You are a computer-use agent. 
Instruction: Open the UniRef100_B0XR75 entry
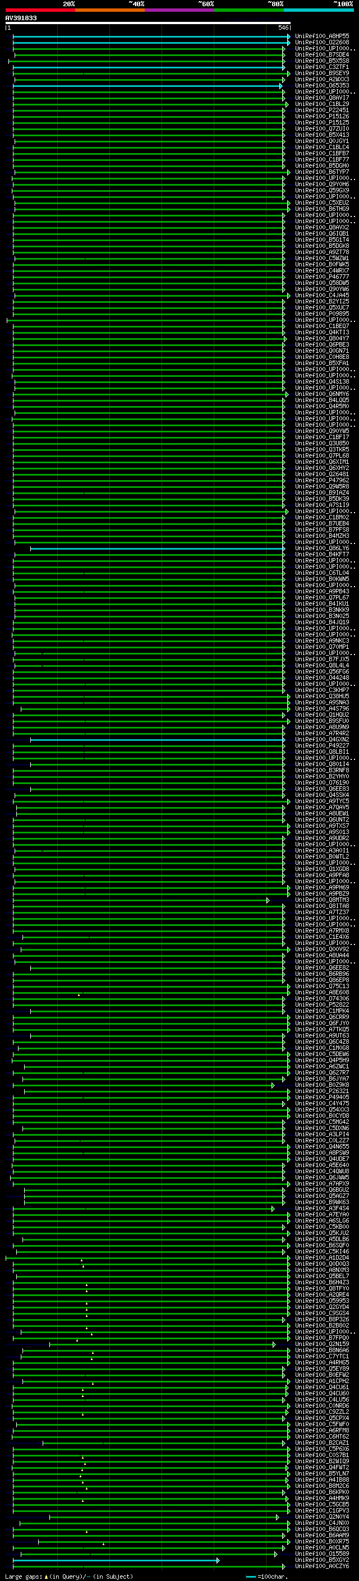(x=322, y=1542)
